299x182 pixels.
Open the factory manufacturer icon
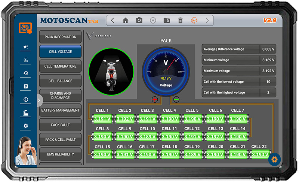26,113
